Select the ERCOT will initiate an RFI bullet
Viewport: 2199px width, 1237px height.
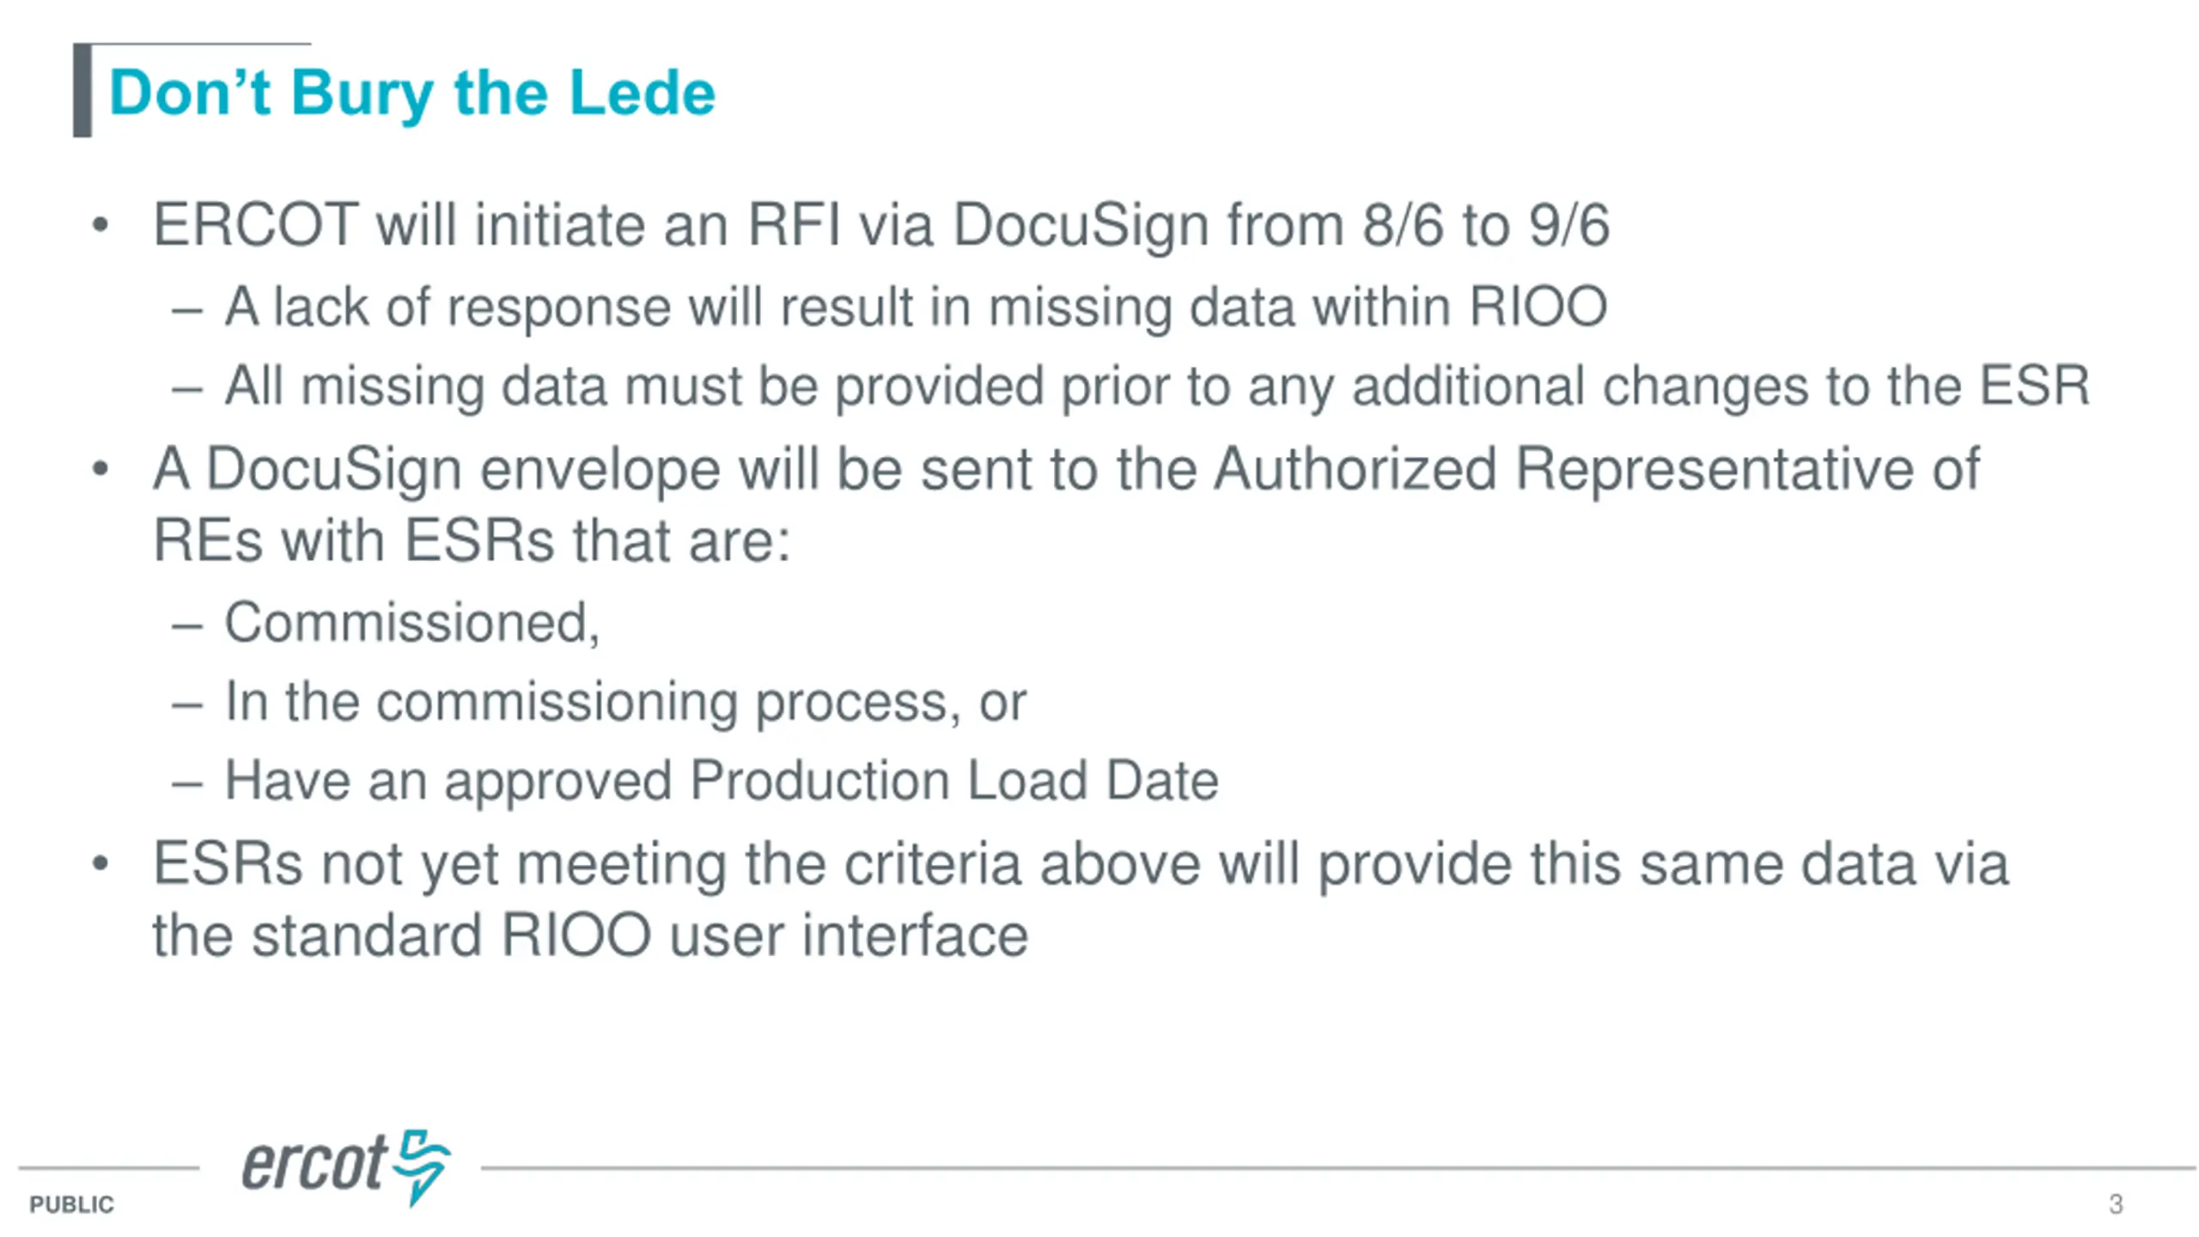(x=881, y=225)
